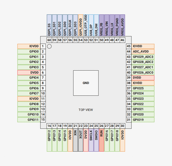This screenshot has width=172, height=166.
Task: Click the IOVDD label at pin 45
Action: coord(143,46)
